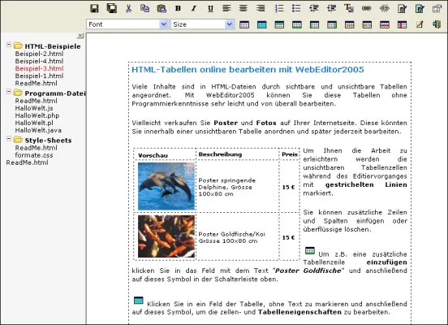Open the text color tool
The width and height of the screenshot is (448, 325).
click(x=349, y=8)
